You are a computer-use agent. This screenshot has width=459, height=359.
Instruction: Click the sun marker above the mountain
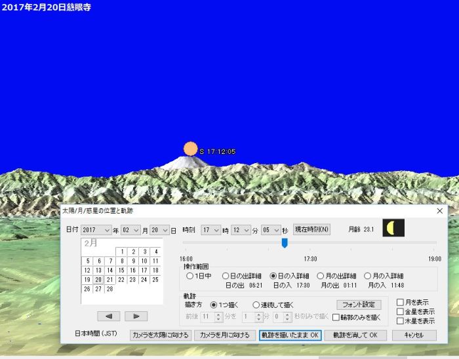pos(190,149)
